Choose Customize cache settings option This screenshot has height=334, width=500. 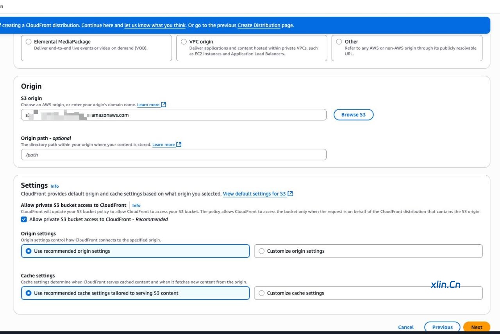tap(262, 293)
